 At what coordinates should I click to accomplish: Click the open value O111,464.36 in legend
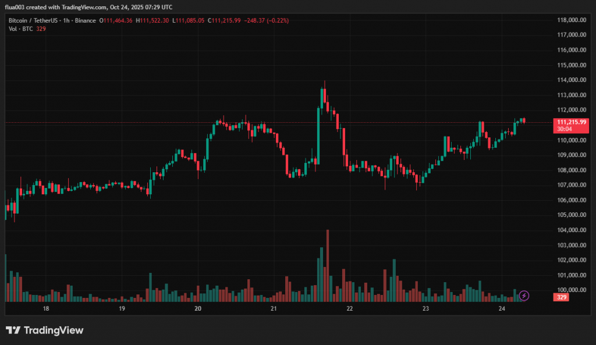pos(116,20)
